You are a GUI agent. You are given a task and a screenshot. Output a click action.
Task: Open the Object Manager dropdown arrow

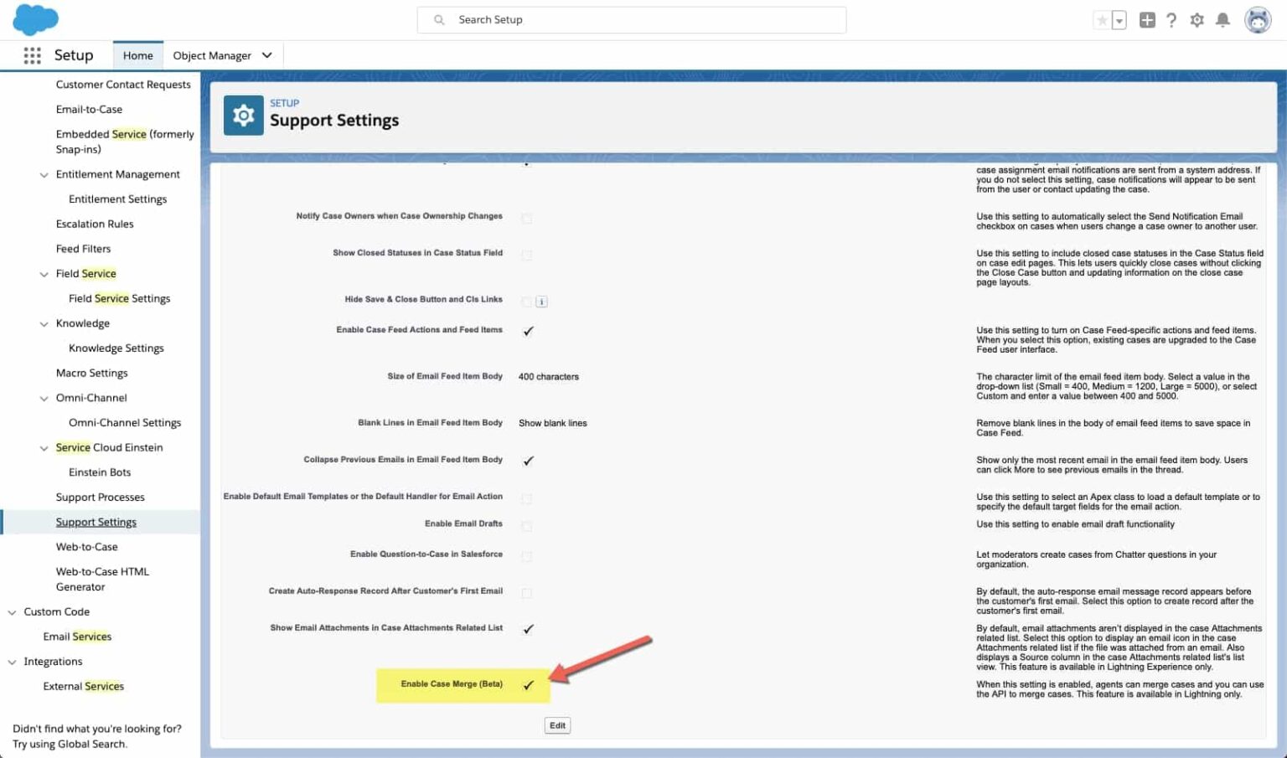point(266,54)
